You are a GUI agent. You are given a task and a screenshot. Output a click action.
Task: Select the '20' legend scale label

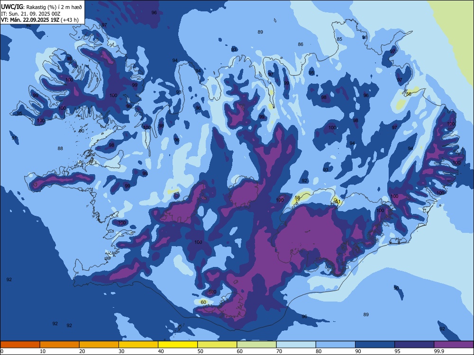pos(82,351)
